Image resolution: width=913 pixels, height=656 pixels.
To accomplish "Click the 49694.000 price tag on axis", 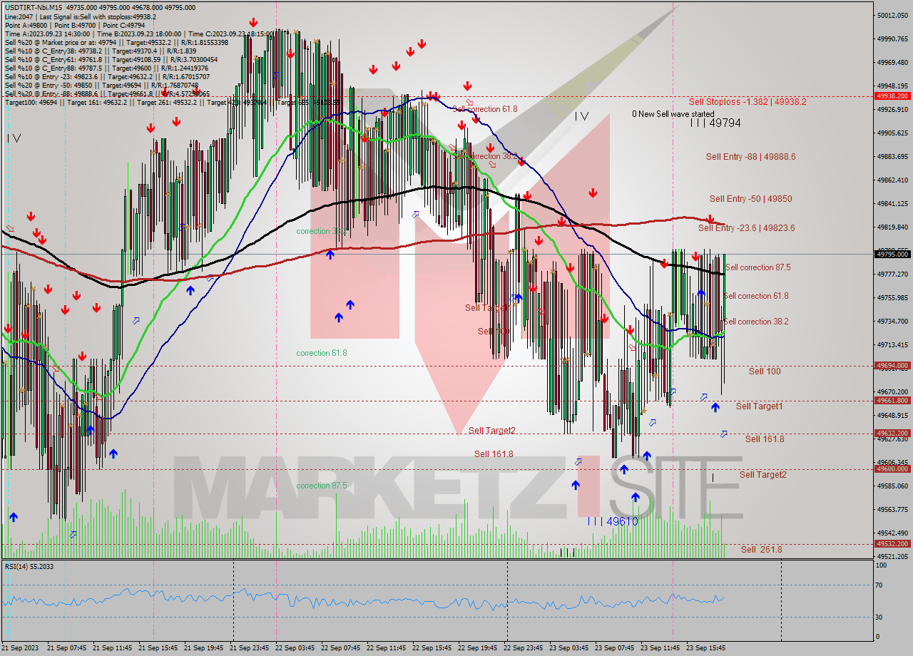I will pos(892,366).
